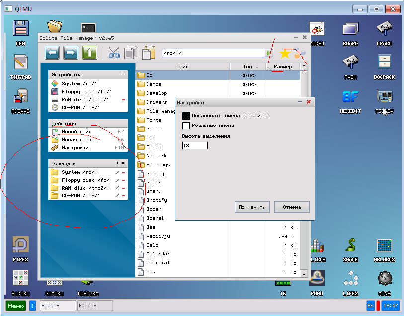
Task: Toggle 'Показывать имена устройств' checkbox
Action: click(186, 116)
